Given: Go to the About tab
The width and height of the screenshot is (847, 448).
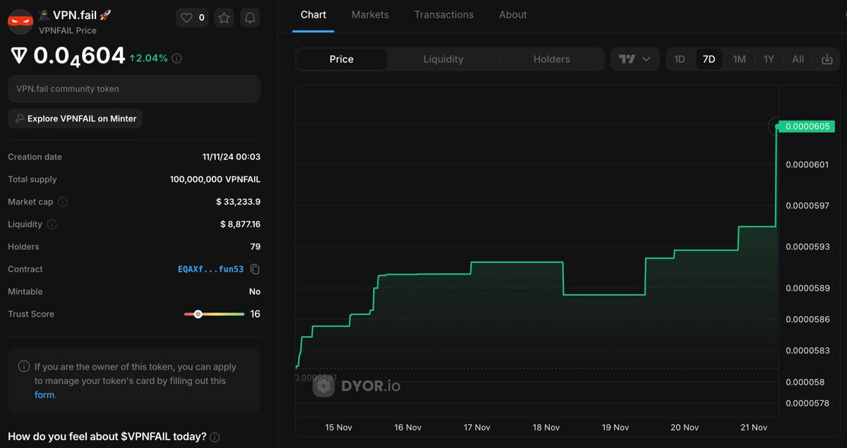Looking at the screenshot, I should click(x=512, y=15).
